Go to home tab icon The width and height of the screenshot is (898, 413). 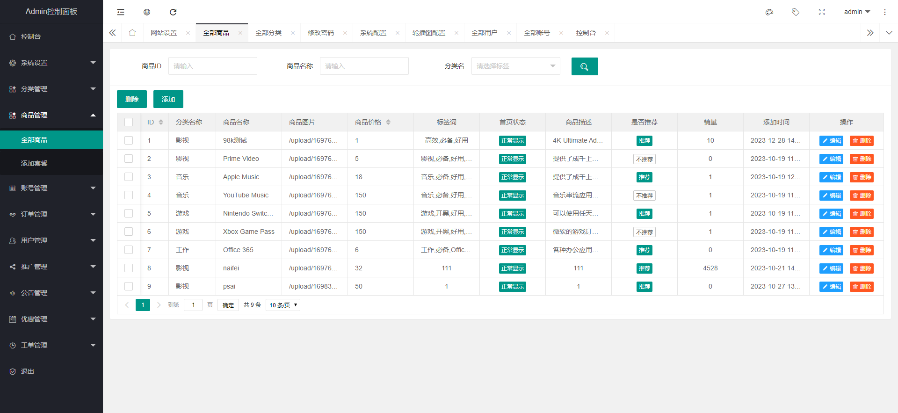coord(132,33)
